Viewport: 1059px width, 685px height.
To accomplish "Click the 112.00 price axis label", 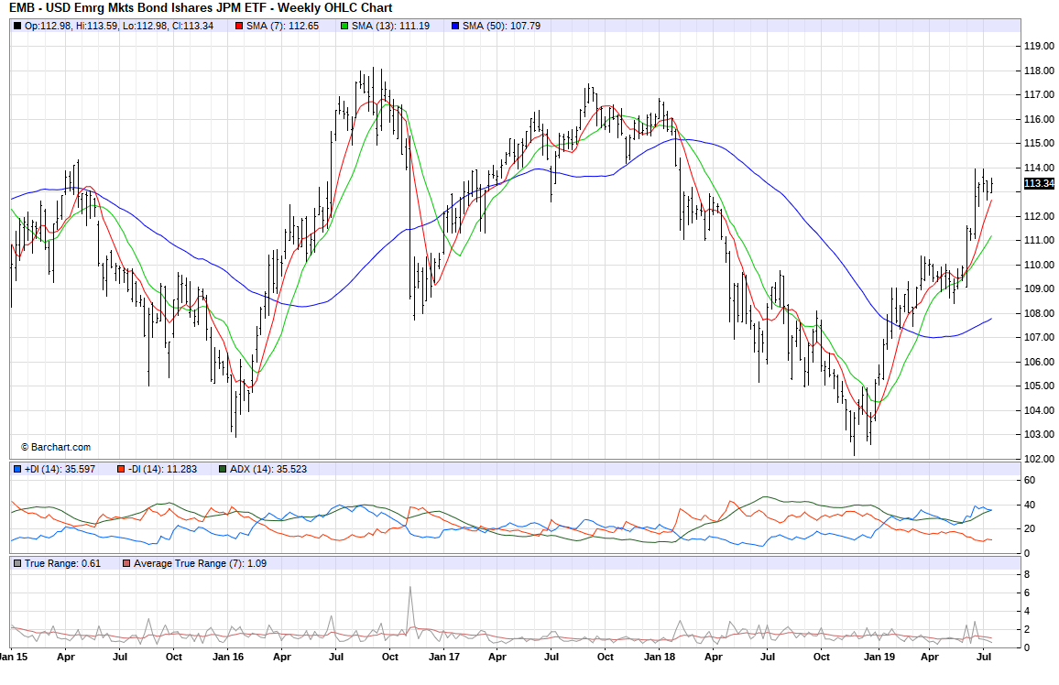I will click(1039, 217).
